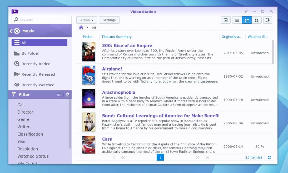Screen dimensions: 288x173
Task: Go back using Movie arrow chevron
Action: 11,31
